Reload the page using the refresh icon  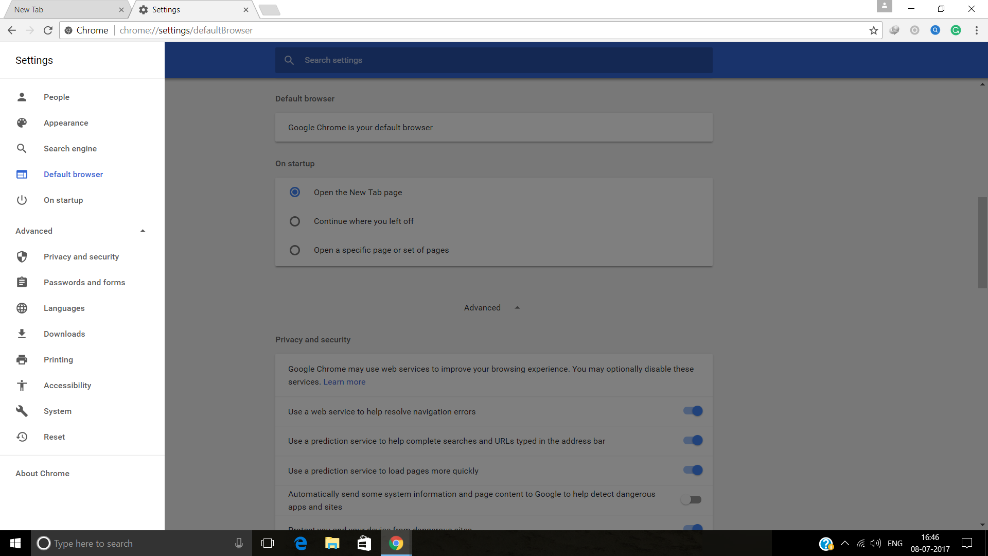(48, 30)
